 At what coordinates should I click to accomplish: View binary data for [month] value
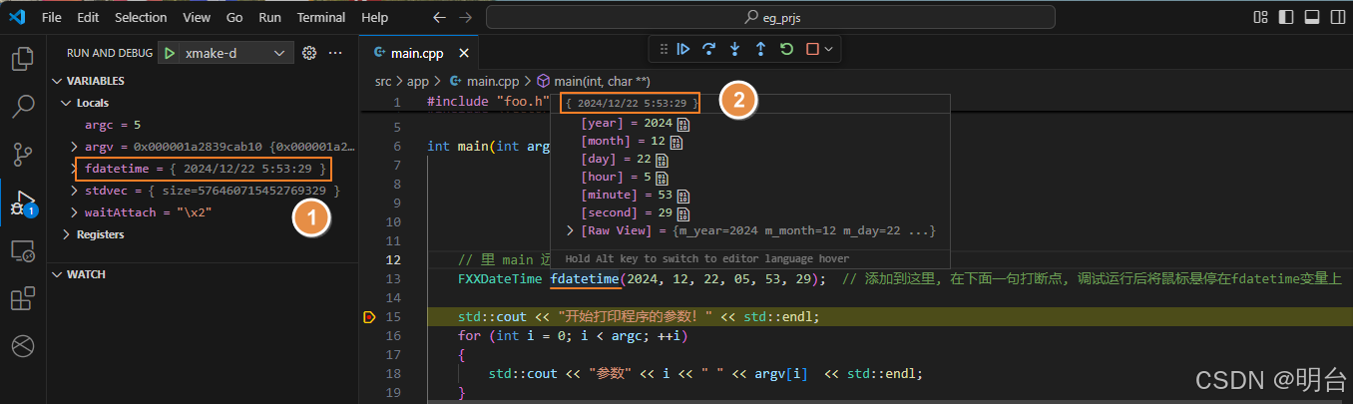coord(676,142)
